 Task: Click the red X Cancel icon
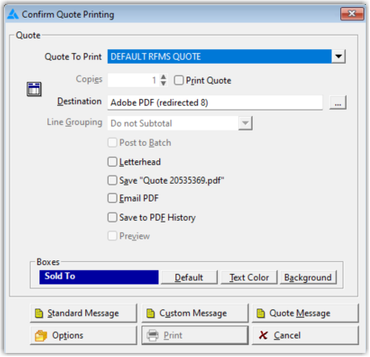263,335
